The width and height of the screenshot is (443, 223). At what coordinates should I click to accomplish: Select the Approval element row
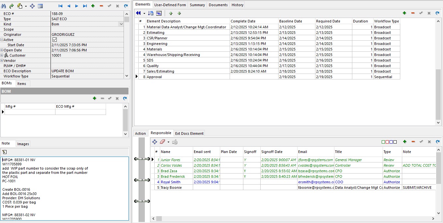point(154,77)
